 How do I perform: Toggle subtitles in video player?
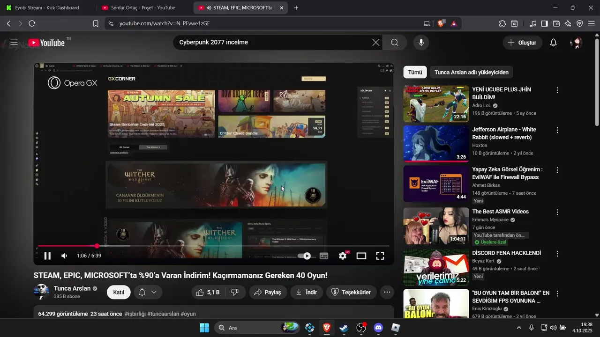tap(324, 256)
